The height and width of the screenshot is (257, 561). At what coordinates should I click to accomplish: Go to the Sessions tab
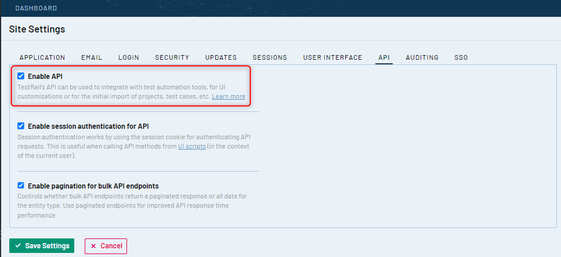(x=270, y=57)
